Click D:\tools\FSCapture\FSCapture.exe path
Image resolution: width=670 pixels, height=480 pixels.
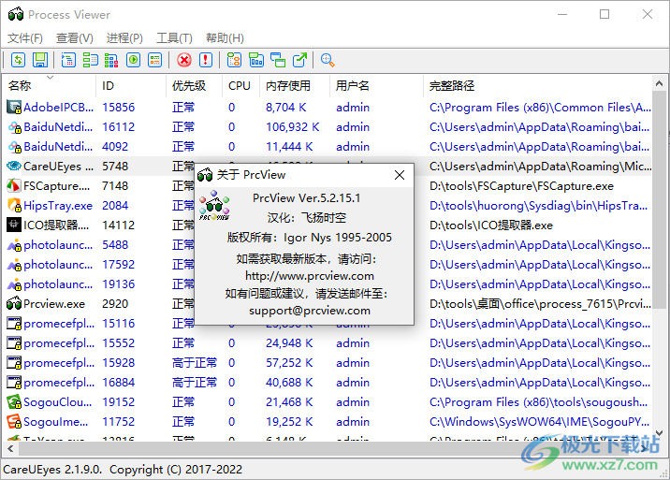point(521,186)
